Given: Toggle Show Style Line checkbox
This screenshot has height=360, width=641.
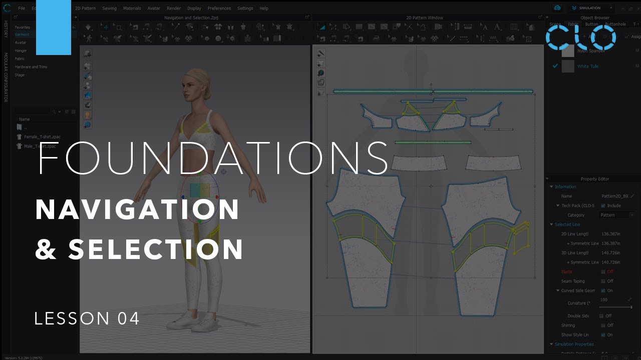Looking at the screenshot, I should 603,334.
